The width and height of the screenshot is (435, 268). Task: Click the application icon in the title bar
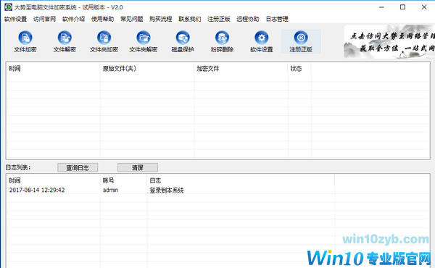tap(8, 7)
